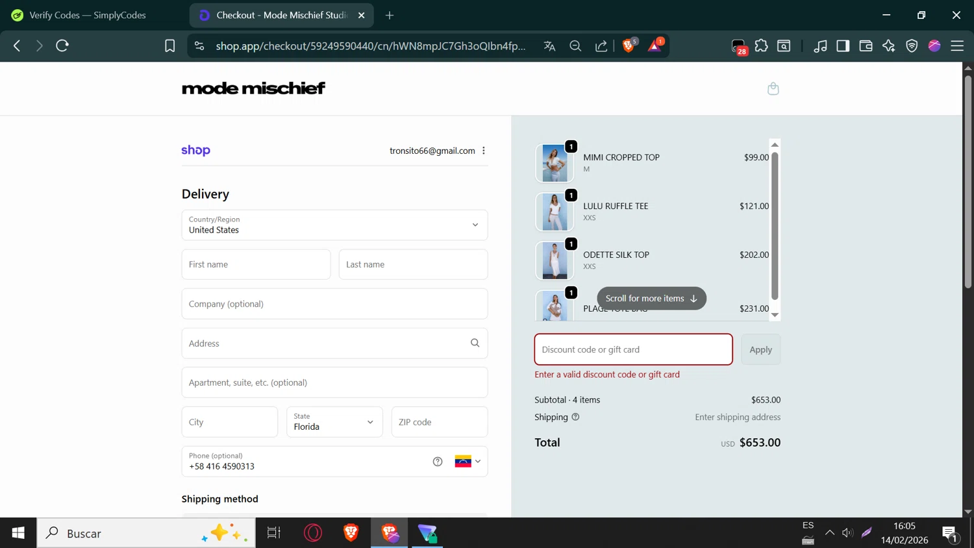Open the shopping bag cart icon
Screen dimensions: 974x548
click(x=773, y=88)
